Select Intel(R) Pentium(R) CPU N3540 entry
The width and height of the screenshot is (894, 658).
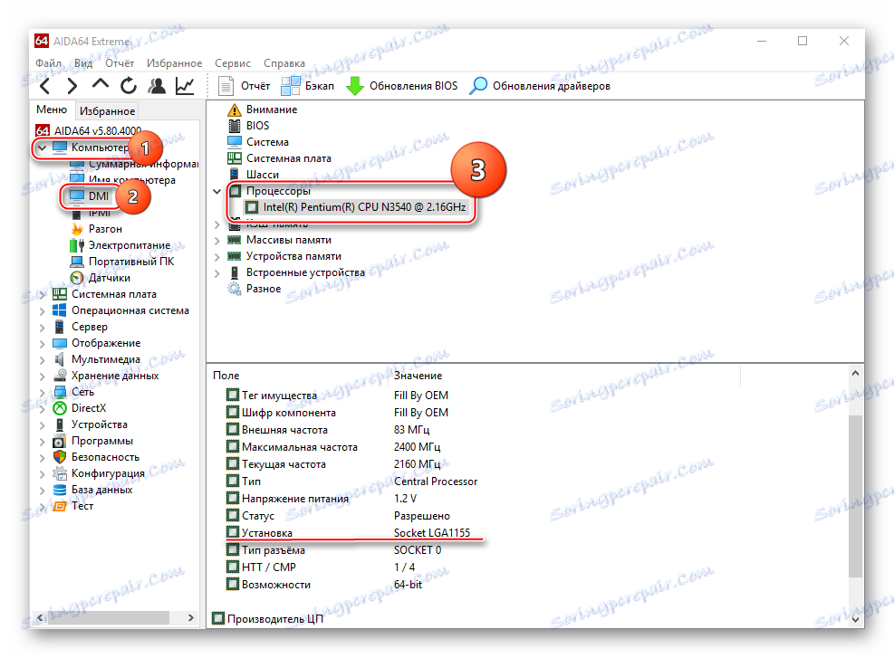pyautogui.click(x=355, y=207)
